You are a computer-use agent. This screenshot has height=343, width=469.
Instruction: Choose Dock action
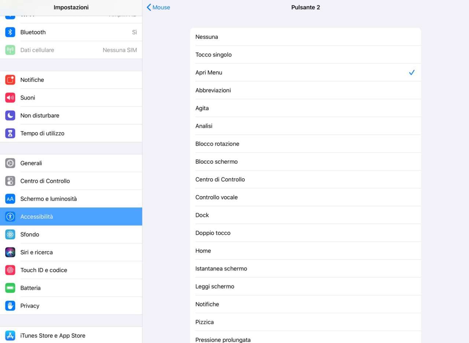[x=306, y=215]
